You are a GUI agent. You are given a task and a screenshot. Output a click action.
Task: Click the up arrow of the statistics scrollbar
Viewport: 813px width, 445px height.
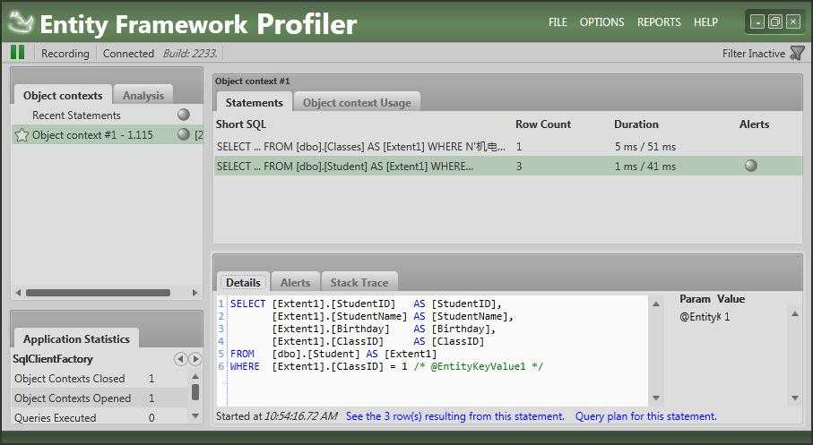coord(195,376)
